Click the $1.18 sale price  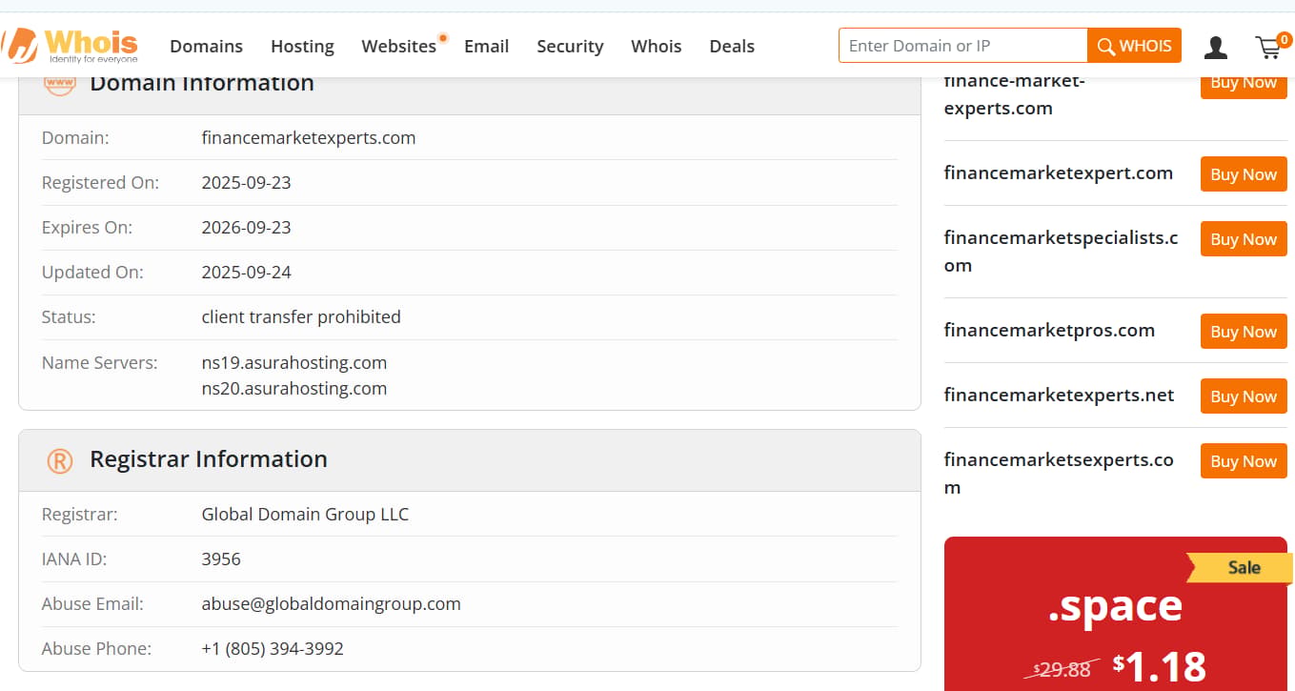pyautogui.click(x=1159, y=665)
